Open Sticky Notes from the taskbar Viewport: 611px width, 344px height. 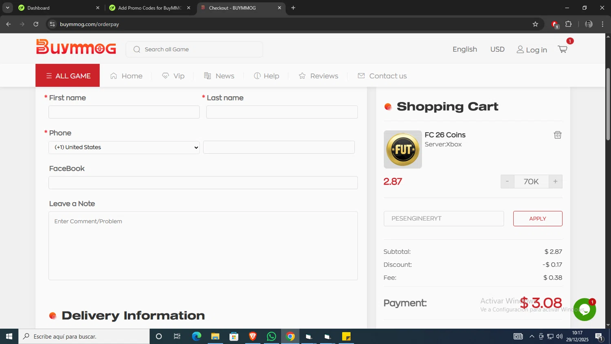click(346, 336)
